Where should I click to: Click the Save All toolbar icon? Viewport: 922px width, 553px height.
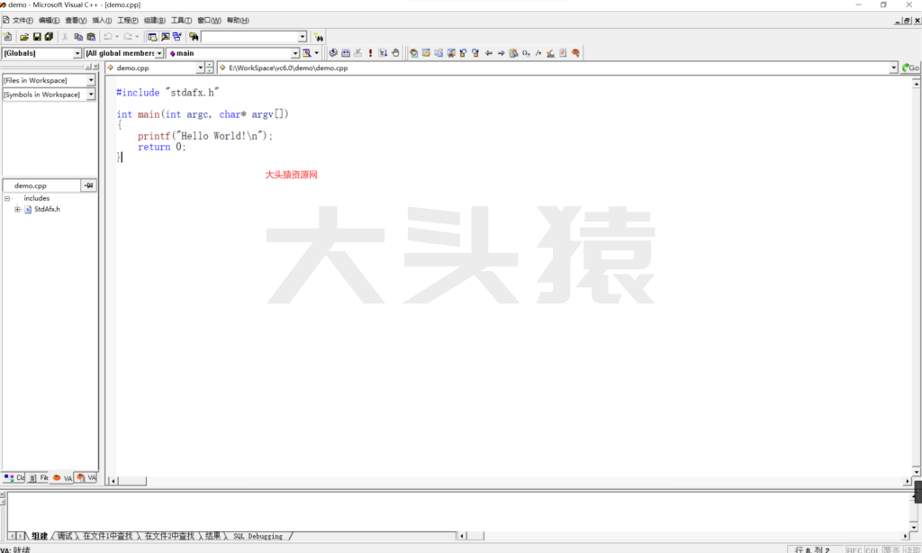click(x=49, y=37)
